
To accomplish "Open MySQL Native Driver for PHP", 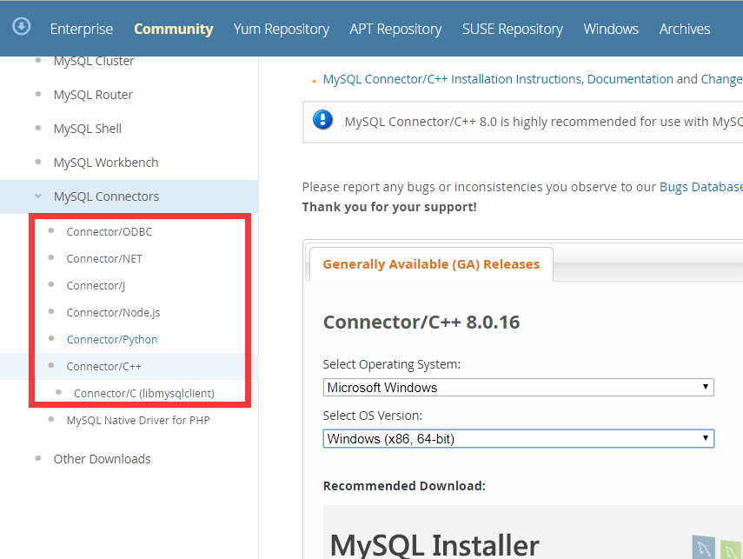I will pos(138,421).
